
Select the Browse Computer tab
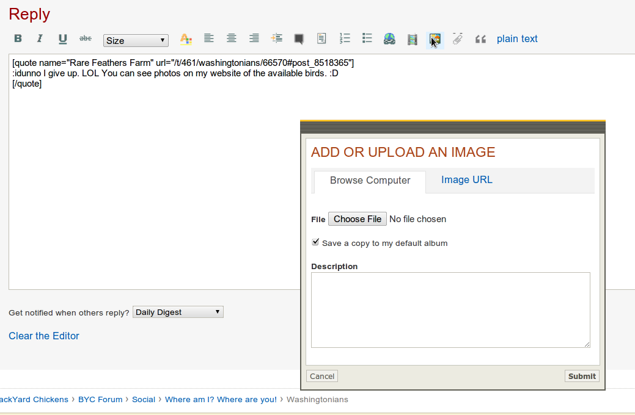[x=370, y=181]
